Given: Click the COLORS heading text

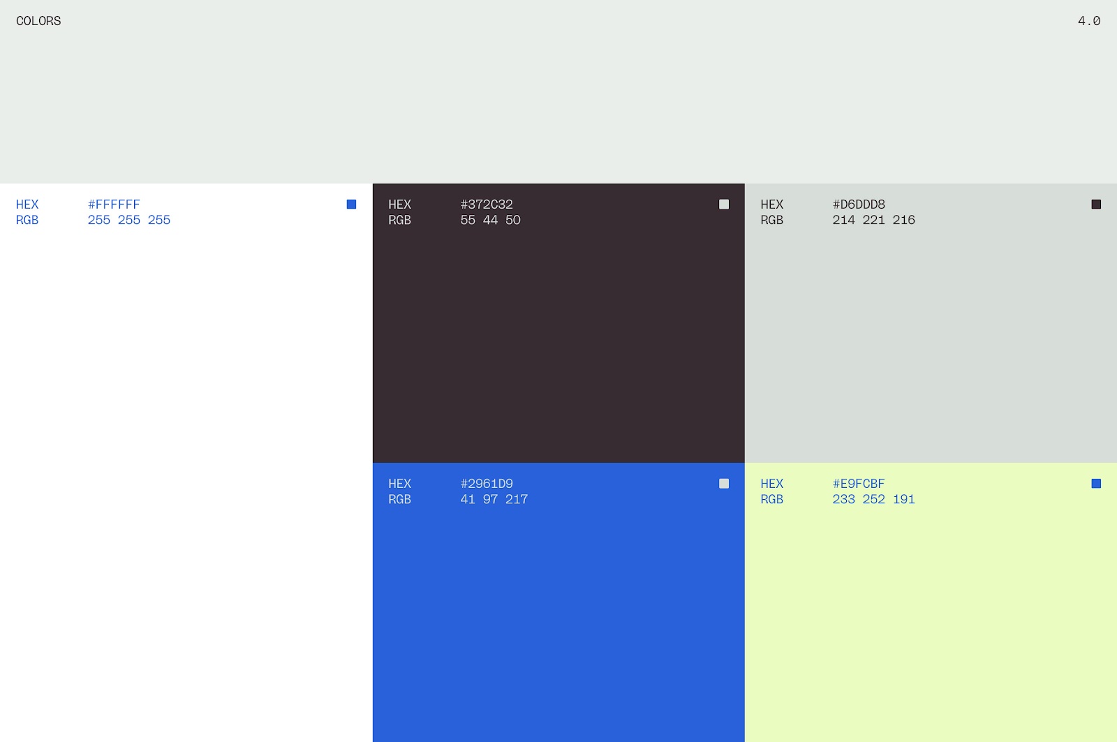Looking at the screenshot, I should (x=38, y=21).
